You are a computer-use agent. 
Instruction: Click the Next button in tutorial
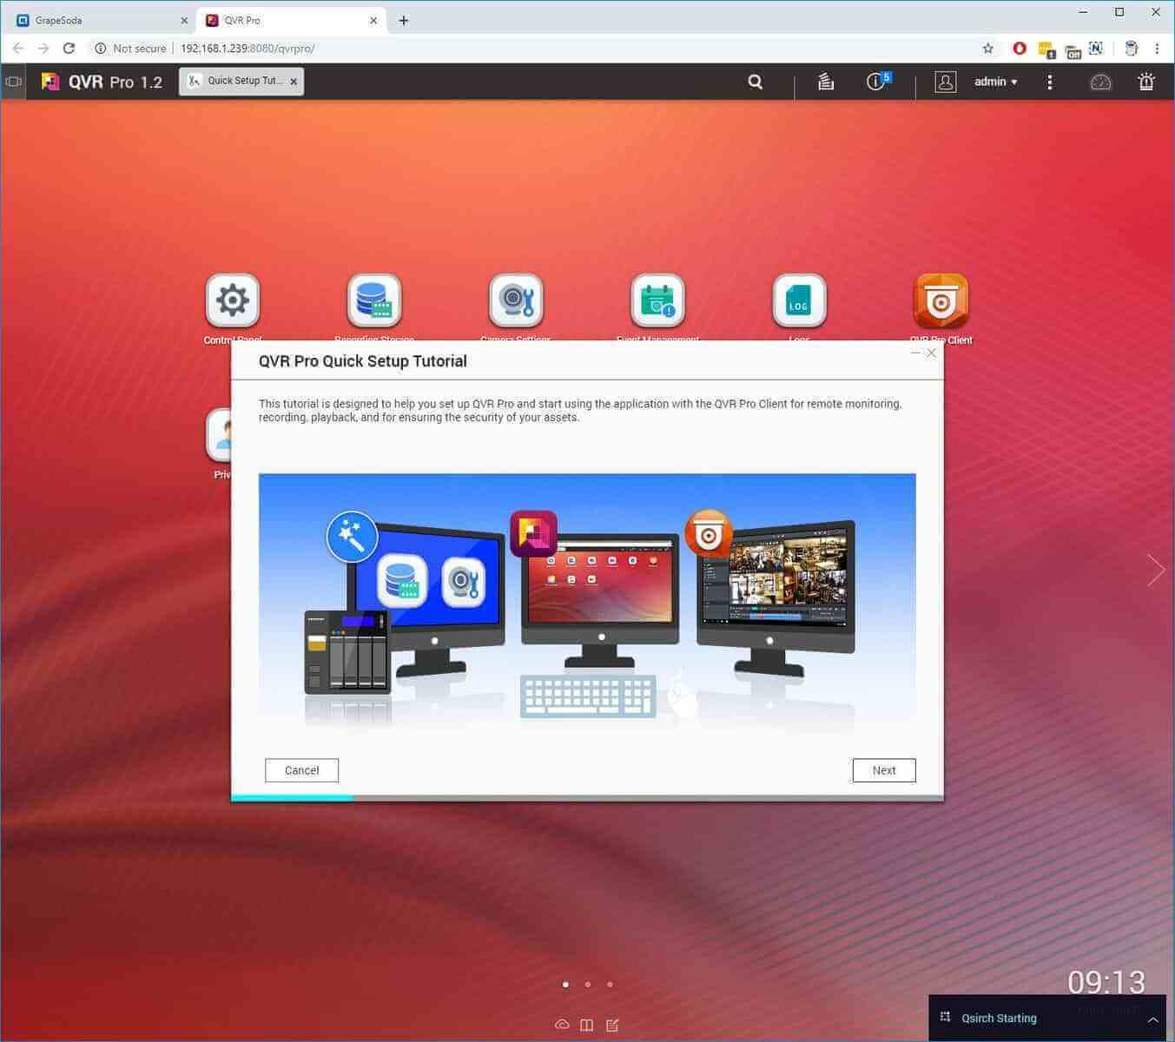click(x=883, y=770)
